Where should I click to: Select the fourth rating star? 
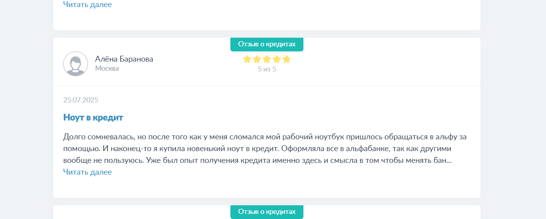[x=277, y=59]
